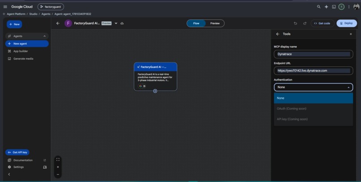This screenshot has width=361, height=182.
Task: Open the Gemini sparkle assistant icon
Action: pos(326,7)
